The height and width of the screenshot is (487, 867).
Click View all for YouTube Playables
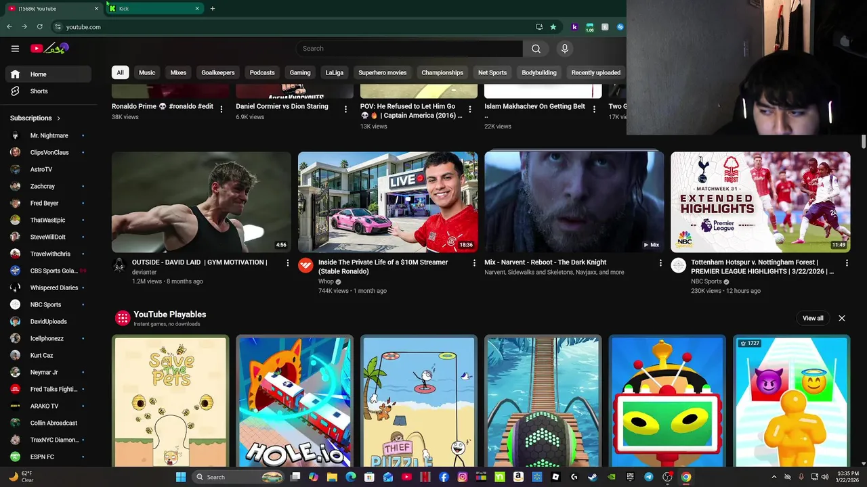point(813,318)
